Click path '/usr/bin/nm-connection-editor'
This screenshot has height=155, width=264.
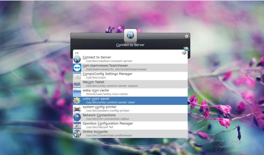coord(108,119)
